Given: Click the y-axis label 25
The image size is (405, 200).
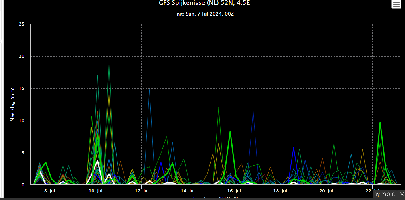Looking at the screenshot, I should [x=22, y=24].
